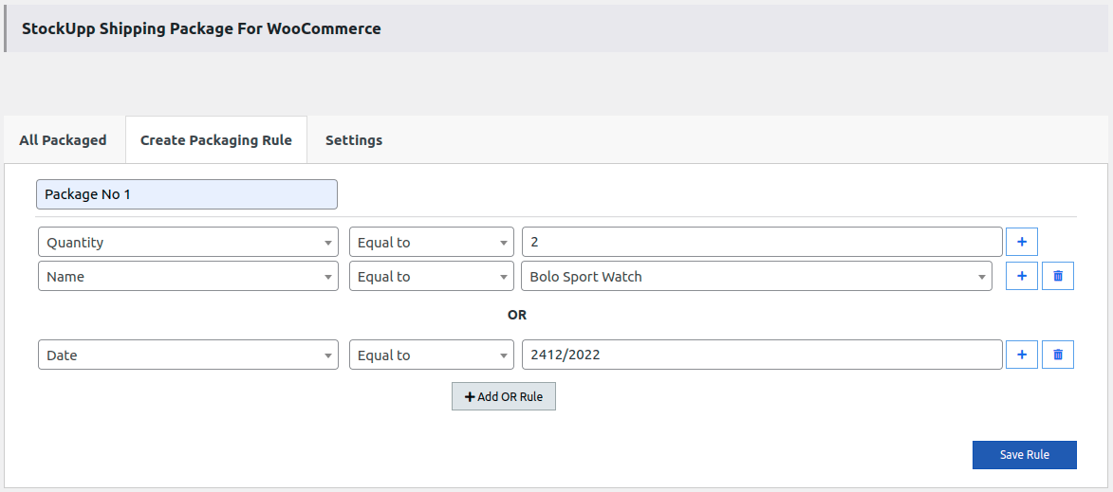This screenshot has width=1113, height=492.
Task: Open Equal to operator in Quantity row
Action: [x=431, y=243]
